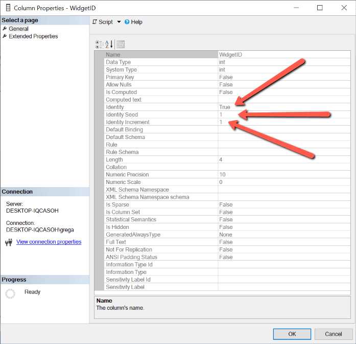The image size is (356, 344).
Task: Click the Script toolbar button
Action: (x=103, y=22)
